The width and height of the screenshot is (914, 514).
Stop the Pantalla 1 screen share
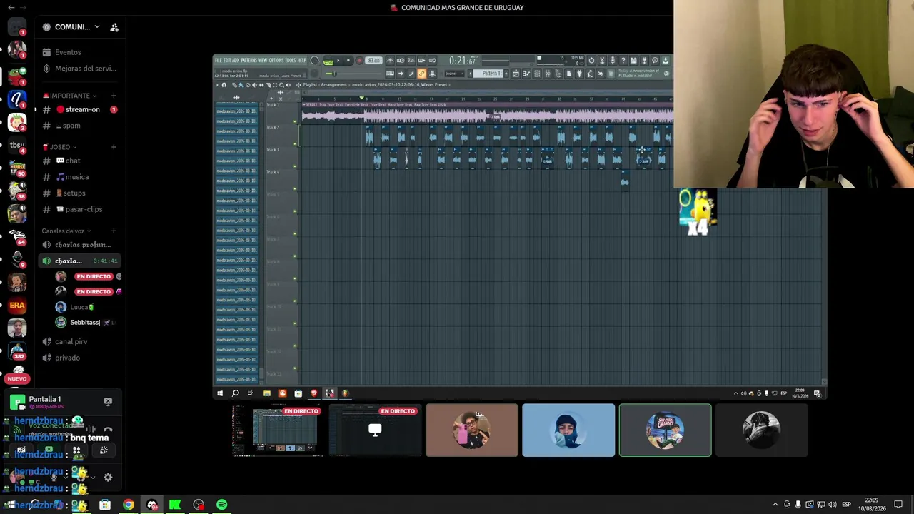pos(108,401)
